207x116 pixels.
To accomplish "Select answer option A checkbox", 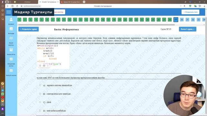I will [x=40, y=85].
